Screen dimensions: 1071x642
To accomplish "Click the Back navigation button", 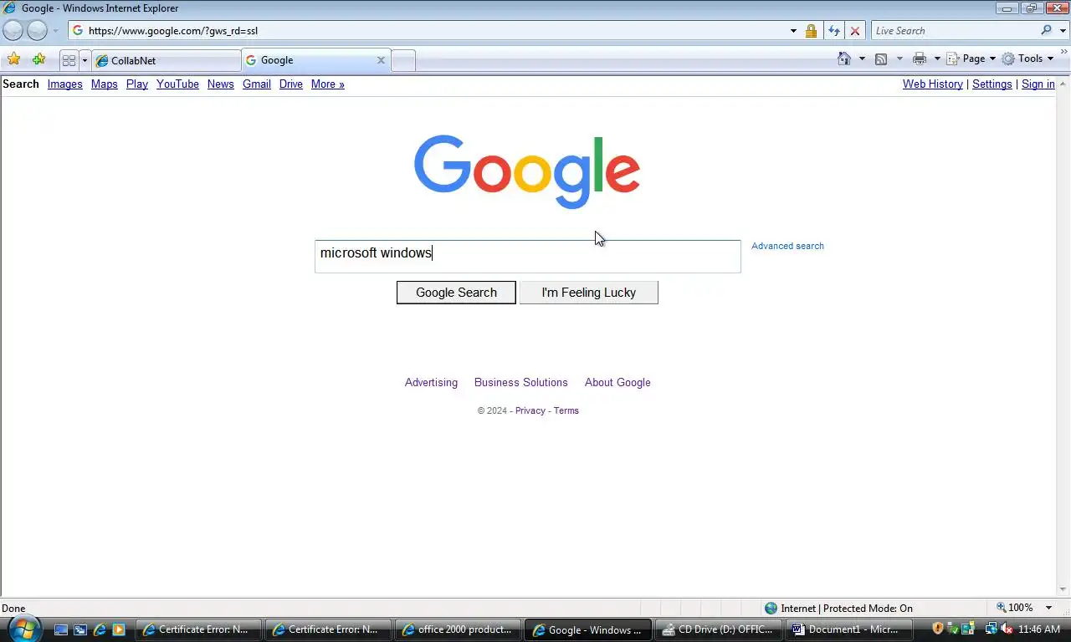I will click(x=13, y=31).
